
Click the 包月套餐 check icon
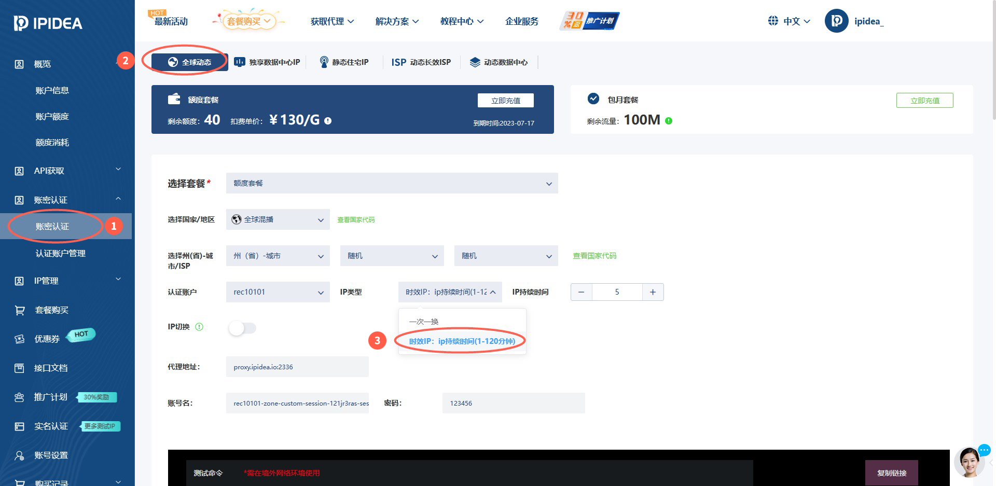coord(593,99)
